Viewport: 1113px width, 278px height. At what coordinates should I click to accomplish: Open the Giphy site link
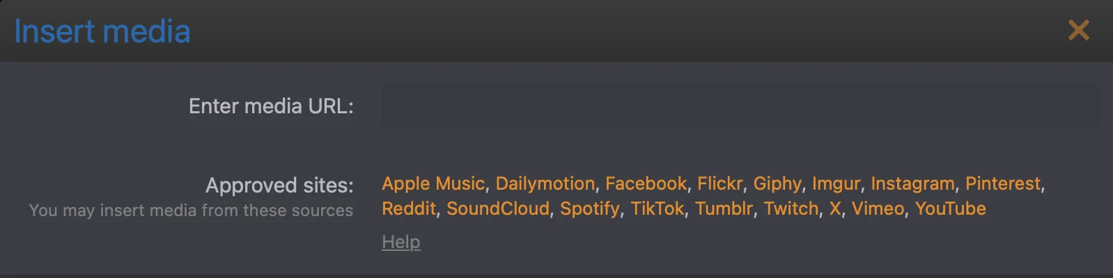[777, 183]
